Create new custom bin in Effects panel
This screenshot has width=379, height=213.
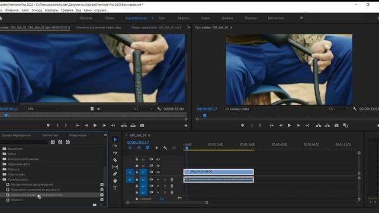pos(95,205)
